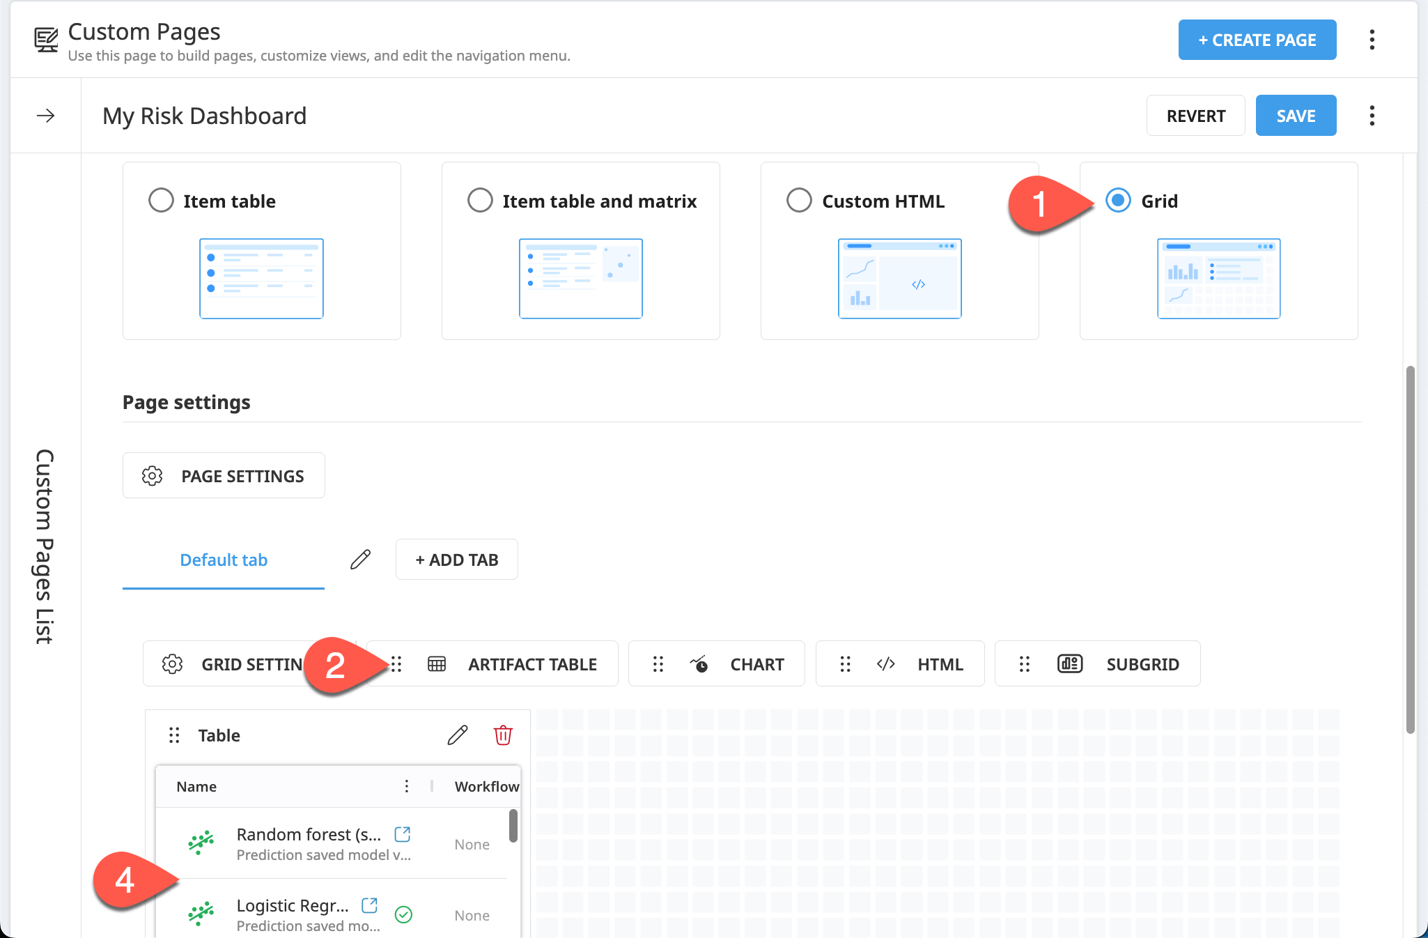
Task: Click the HTML widget label
Action: point(940,665)
